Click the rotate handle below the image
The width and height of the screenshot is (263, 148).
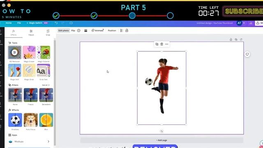(x=161, y=131)
